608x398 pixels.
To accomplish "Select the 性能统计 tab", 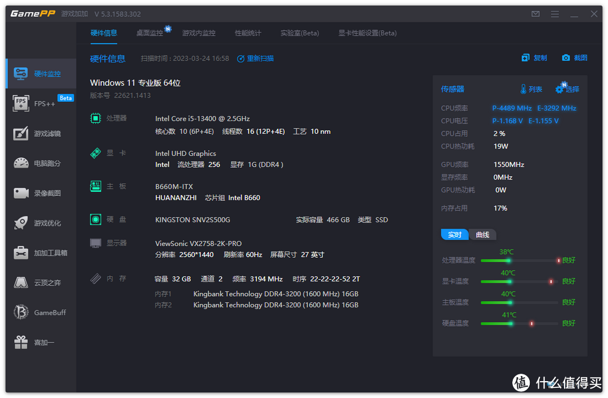I will click(248, 33).
